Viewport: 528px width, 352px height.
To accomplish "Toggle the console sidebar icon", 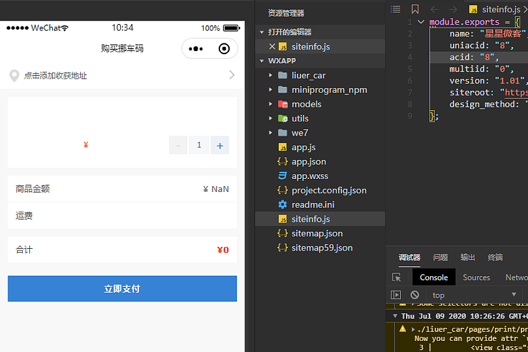I will [x=395, y=295].
